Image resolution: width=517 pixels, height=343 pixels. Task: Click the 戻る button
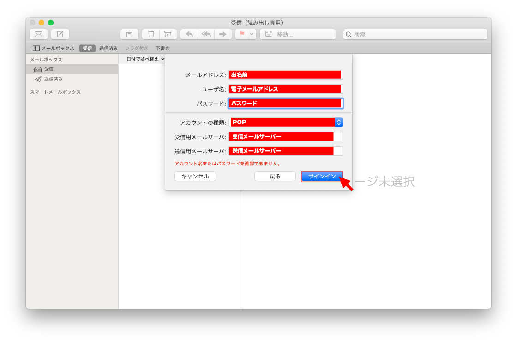click(275, 176)
